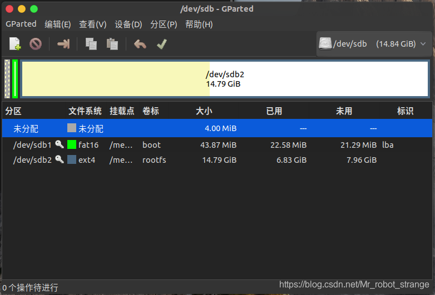Click the mount point of /dev/sdb1 row
This screenshot has width=435, height=295.
pyautogui.click(x=121, y=144)
